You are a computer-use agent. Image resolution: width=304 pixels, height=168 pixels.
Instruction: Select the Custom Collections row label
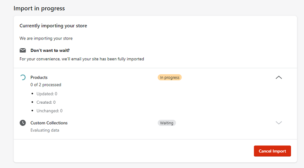pyautogui.click(x=49, y=123)
